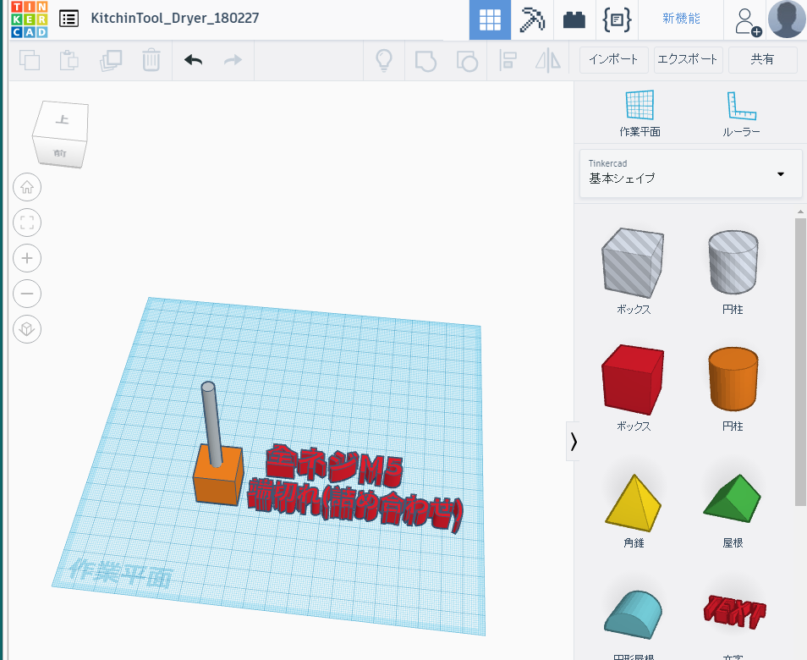Switch perspective view with bottom view icon
807x660 pixels.
(x=26, y=329)
